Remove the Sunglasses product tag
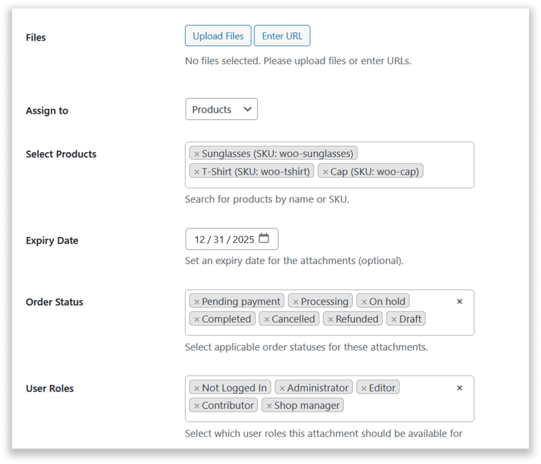 point(197,154)
